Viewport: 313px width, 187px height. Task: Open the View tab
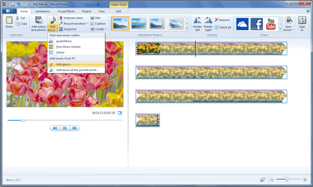tap(101, 11)
